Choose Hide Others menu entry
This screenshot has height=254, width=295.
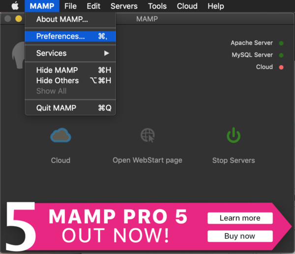click(x=70, y=81)
